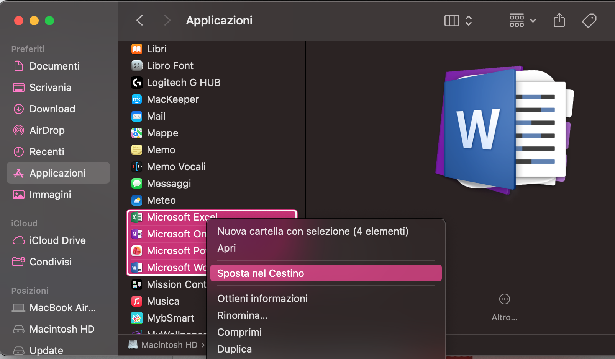Screen dimensions: 615x359
Task: Select the MybSmart row text
Action: pyautogui.click(x=171, y=318)
